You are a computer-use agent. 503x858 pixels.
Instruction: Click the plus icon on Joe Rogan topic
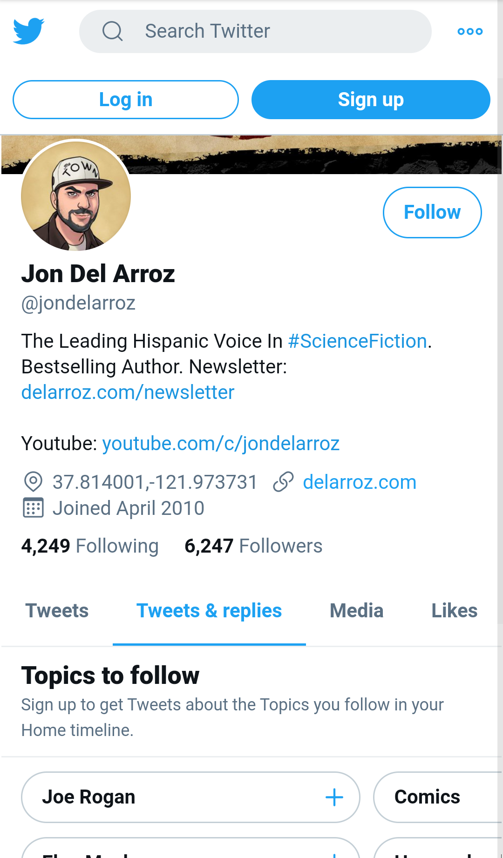334,797
